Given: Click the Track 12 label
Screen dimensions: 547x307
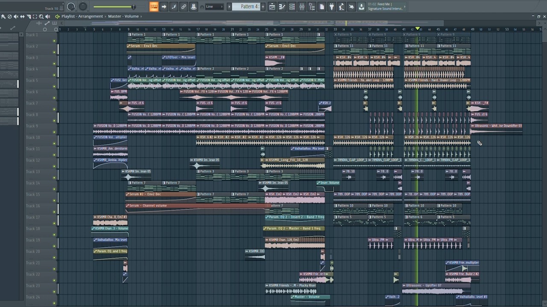Looking at the screenshot, I should click(x=32, y=160).
